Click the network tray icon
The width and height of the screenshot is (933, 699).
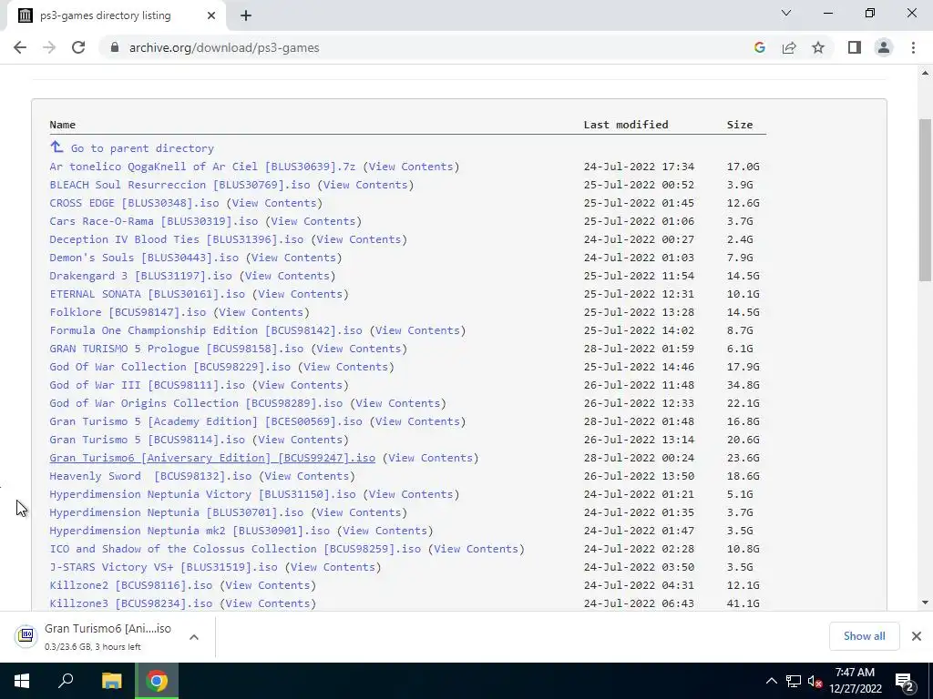(x=794, y=681)
